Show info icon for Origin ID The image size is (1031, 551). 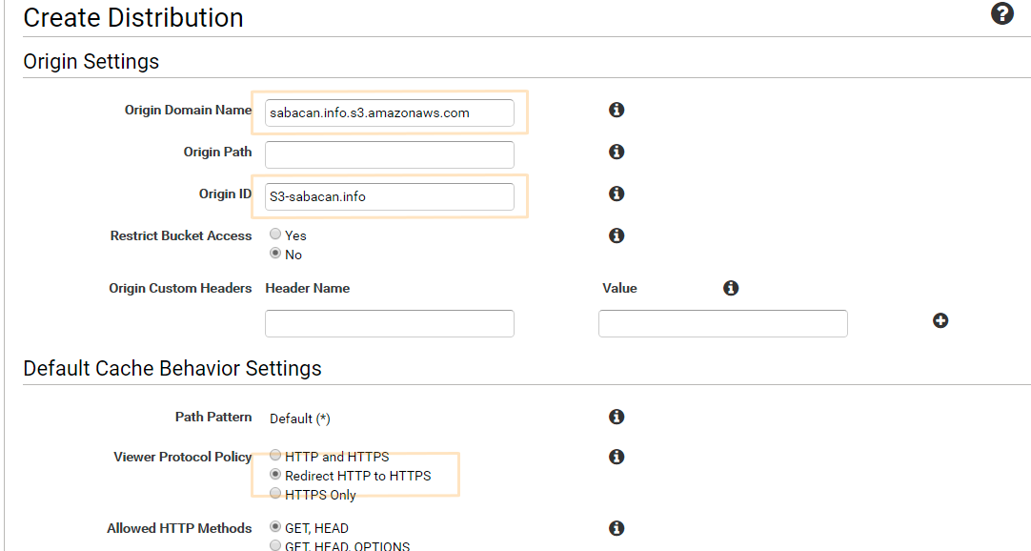617,194
